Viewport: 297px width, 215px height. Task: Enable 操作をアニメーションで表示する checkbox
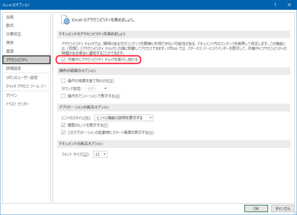coord(63,95)
